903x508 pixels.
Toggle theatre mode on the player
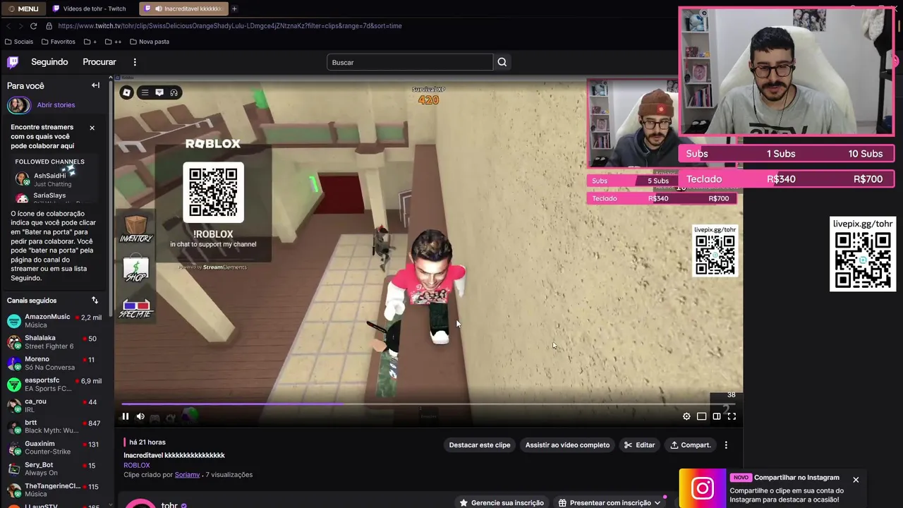click(717, 416)
